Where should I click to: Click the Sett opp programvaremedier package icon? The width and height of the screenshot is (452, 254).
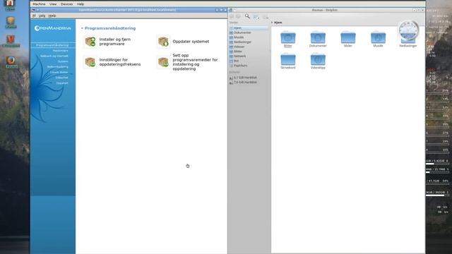click(x=163, y=62)
